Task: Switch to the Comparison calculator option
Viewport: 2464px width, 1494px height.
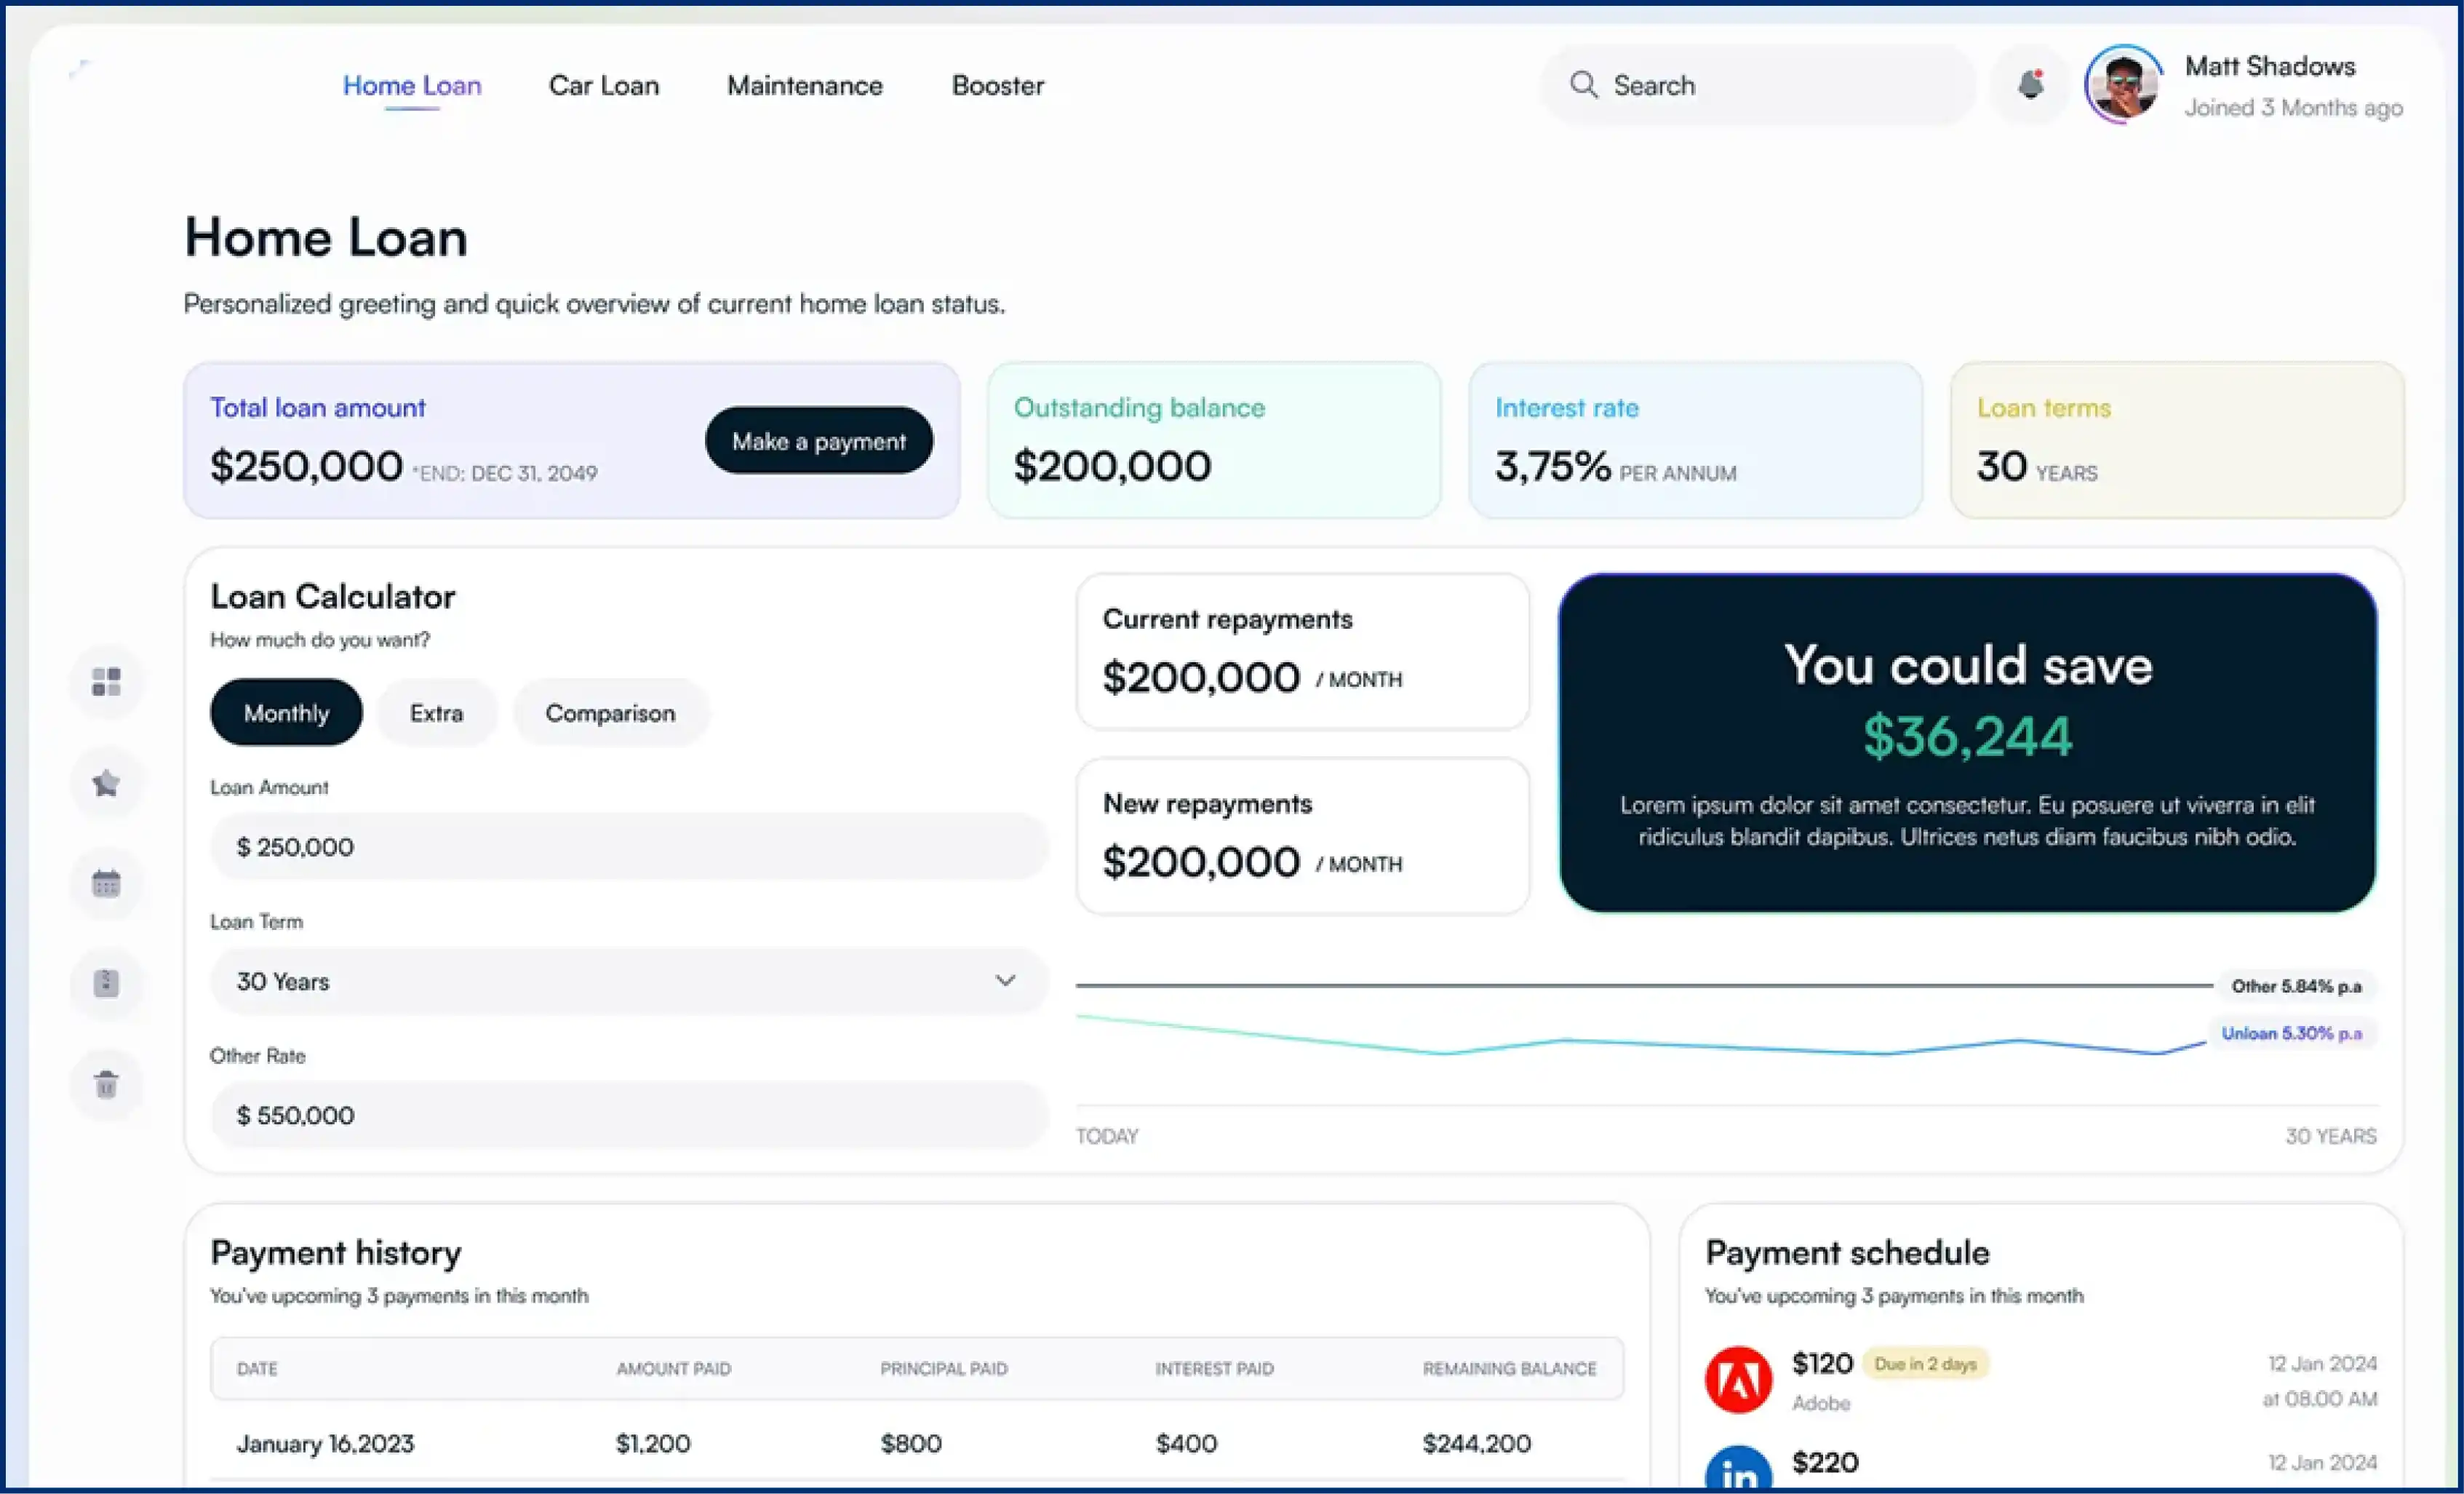Action: tap(610, 713)
